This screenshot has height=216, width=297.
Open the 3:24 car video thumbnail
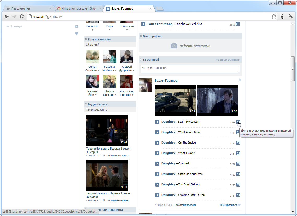175,100
